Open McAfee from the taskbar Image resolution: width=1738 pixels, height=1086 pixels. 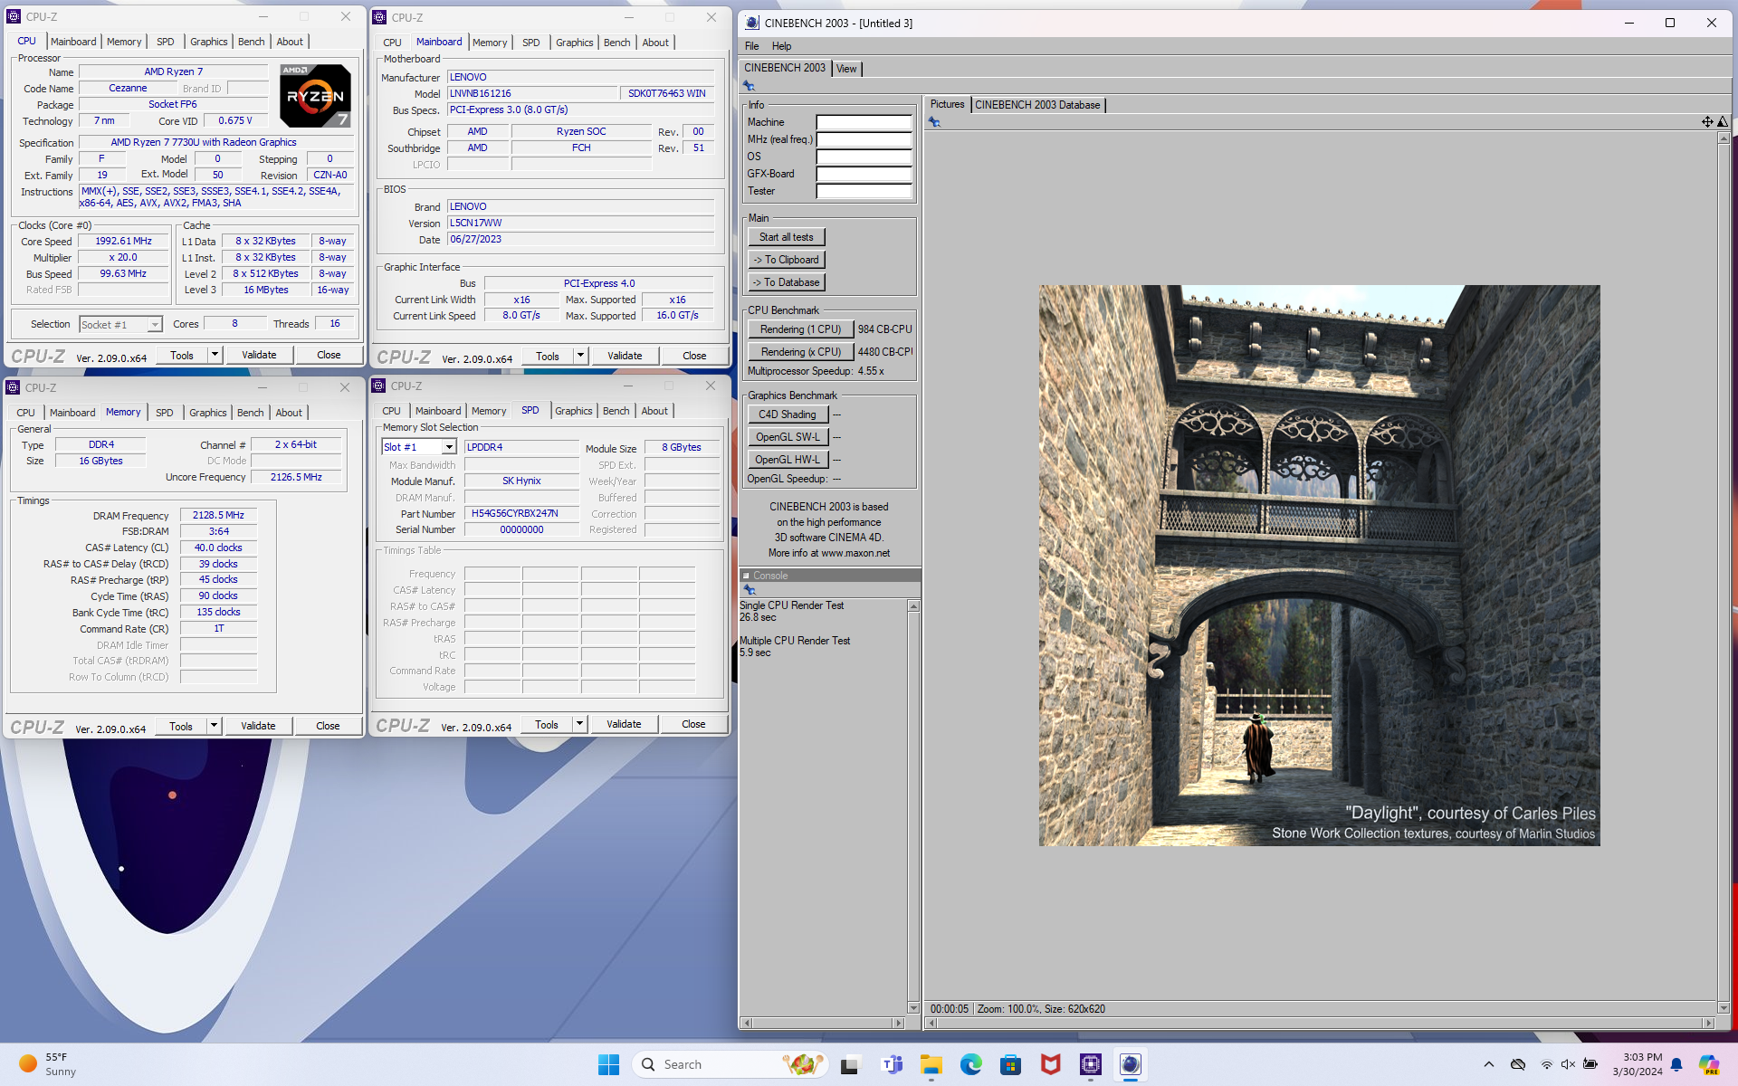(x=1050, y=1064)
